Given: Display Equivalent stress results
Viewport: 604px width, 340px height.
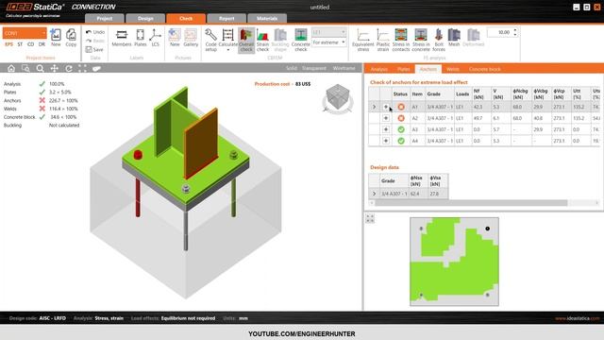Looking at the screenshot, I should 362,40.
